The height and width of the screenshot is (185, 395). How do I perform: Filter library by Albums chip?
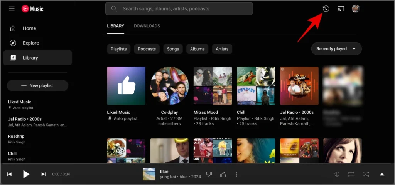197,49
